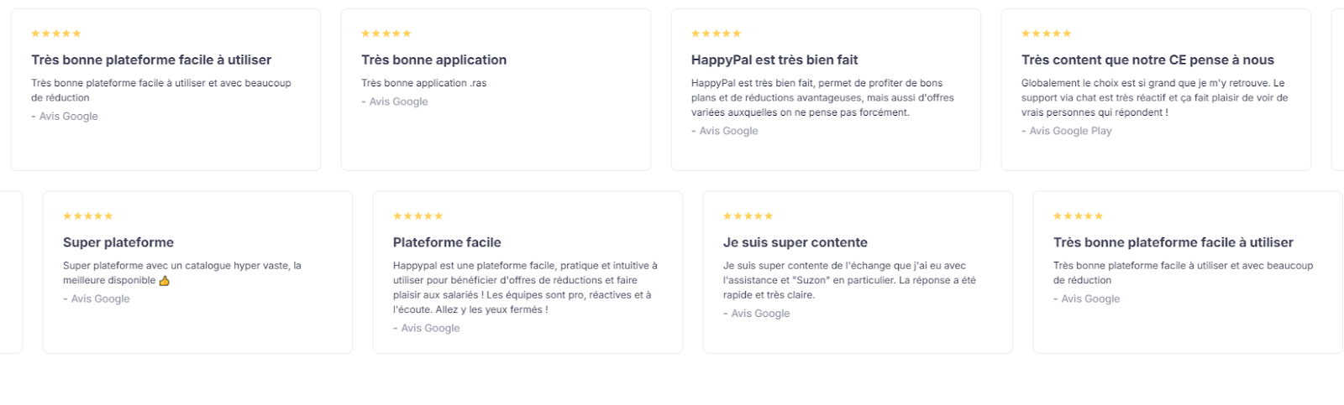Click the "Je suis super contente" heading

[x=795, y=242]
